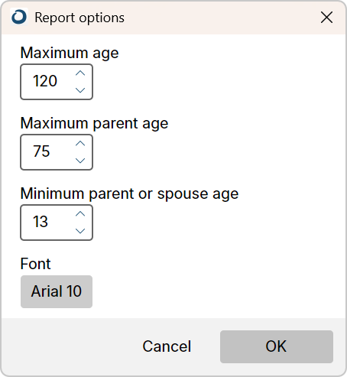Image resolution: width=347 pixels, height=377 pixels.
Task: Decrease Maximum age with the down arrow
Action: (x=80, y=90)
